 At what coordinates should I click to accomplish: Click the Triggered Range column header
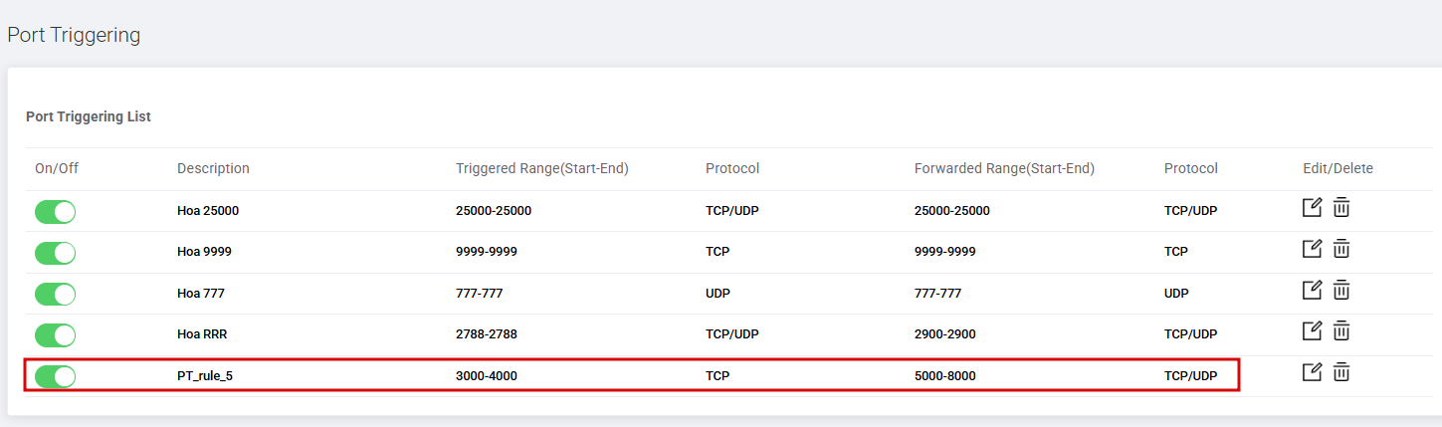[542, 168]
